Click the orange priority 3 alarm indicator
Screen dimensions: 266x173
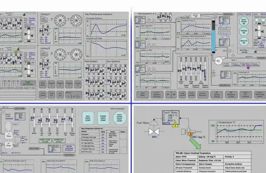[x=190, y=135]
